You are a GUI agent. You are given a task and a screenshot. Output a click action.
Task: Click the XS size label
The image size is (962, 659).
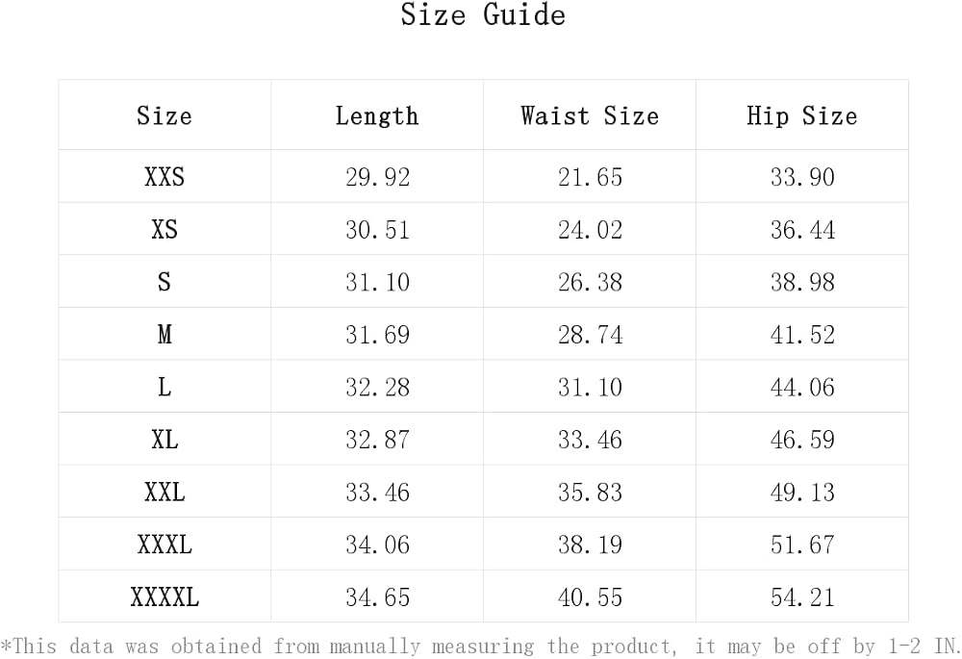(165, 230)
